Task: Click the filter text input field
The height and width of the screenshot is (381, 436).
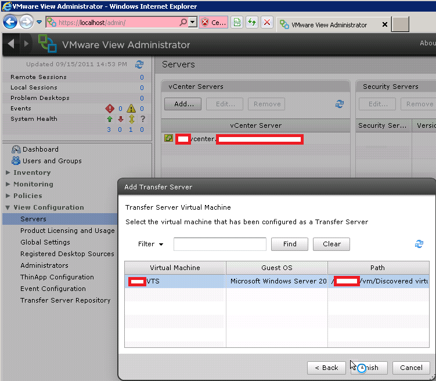Action: (220, 244)
